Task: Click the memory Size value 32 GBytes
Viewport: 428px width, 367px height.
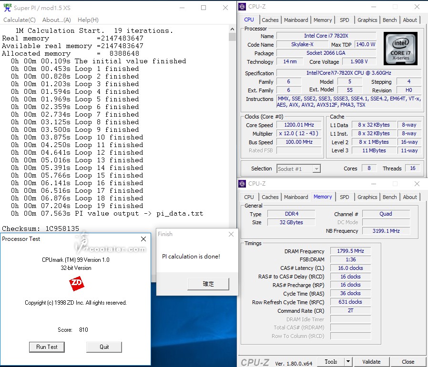Action: click(x=292, y=222)
